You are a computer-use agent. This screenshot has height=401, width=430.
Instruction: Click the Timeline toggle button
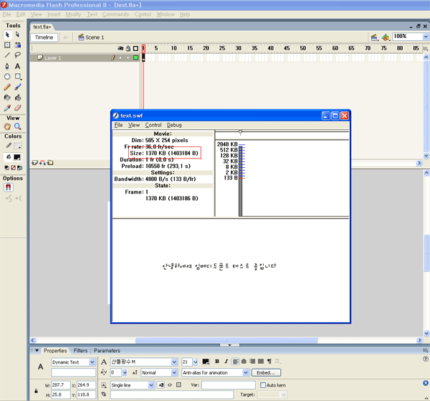pos(44,37)
